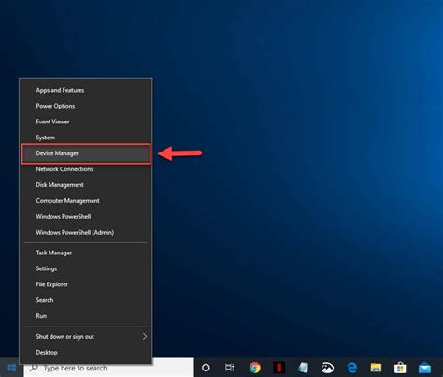Open the Windows Start button
Screen dimensions: 443x377
coord(11,368)
